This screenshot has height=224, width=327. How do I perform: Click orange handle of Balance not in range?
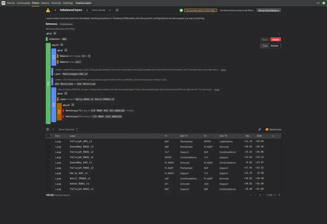(58, 56)
